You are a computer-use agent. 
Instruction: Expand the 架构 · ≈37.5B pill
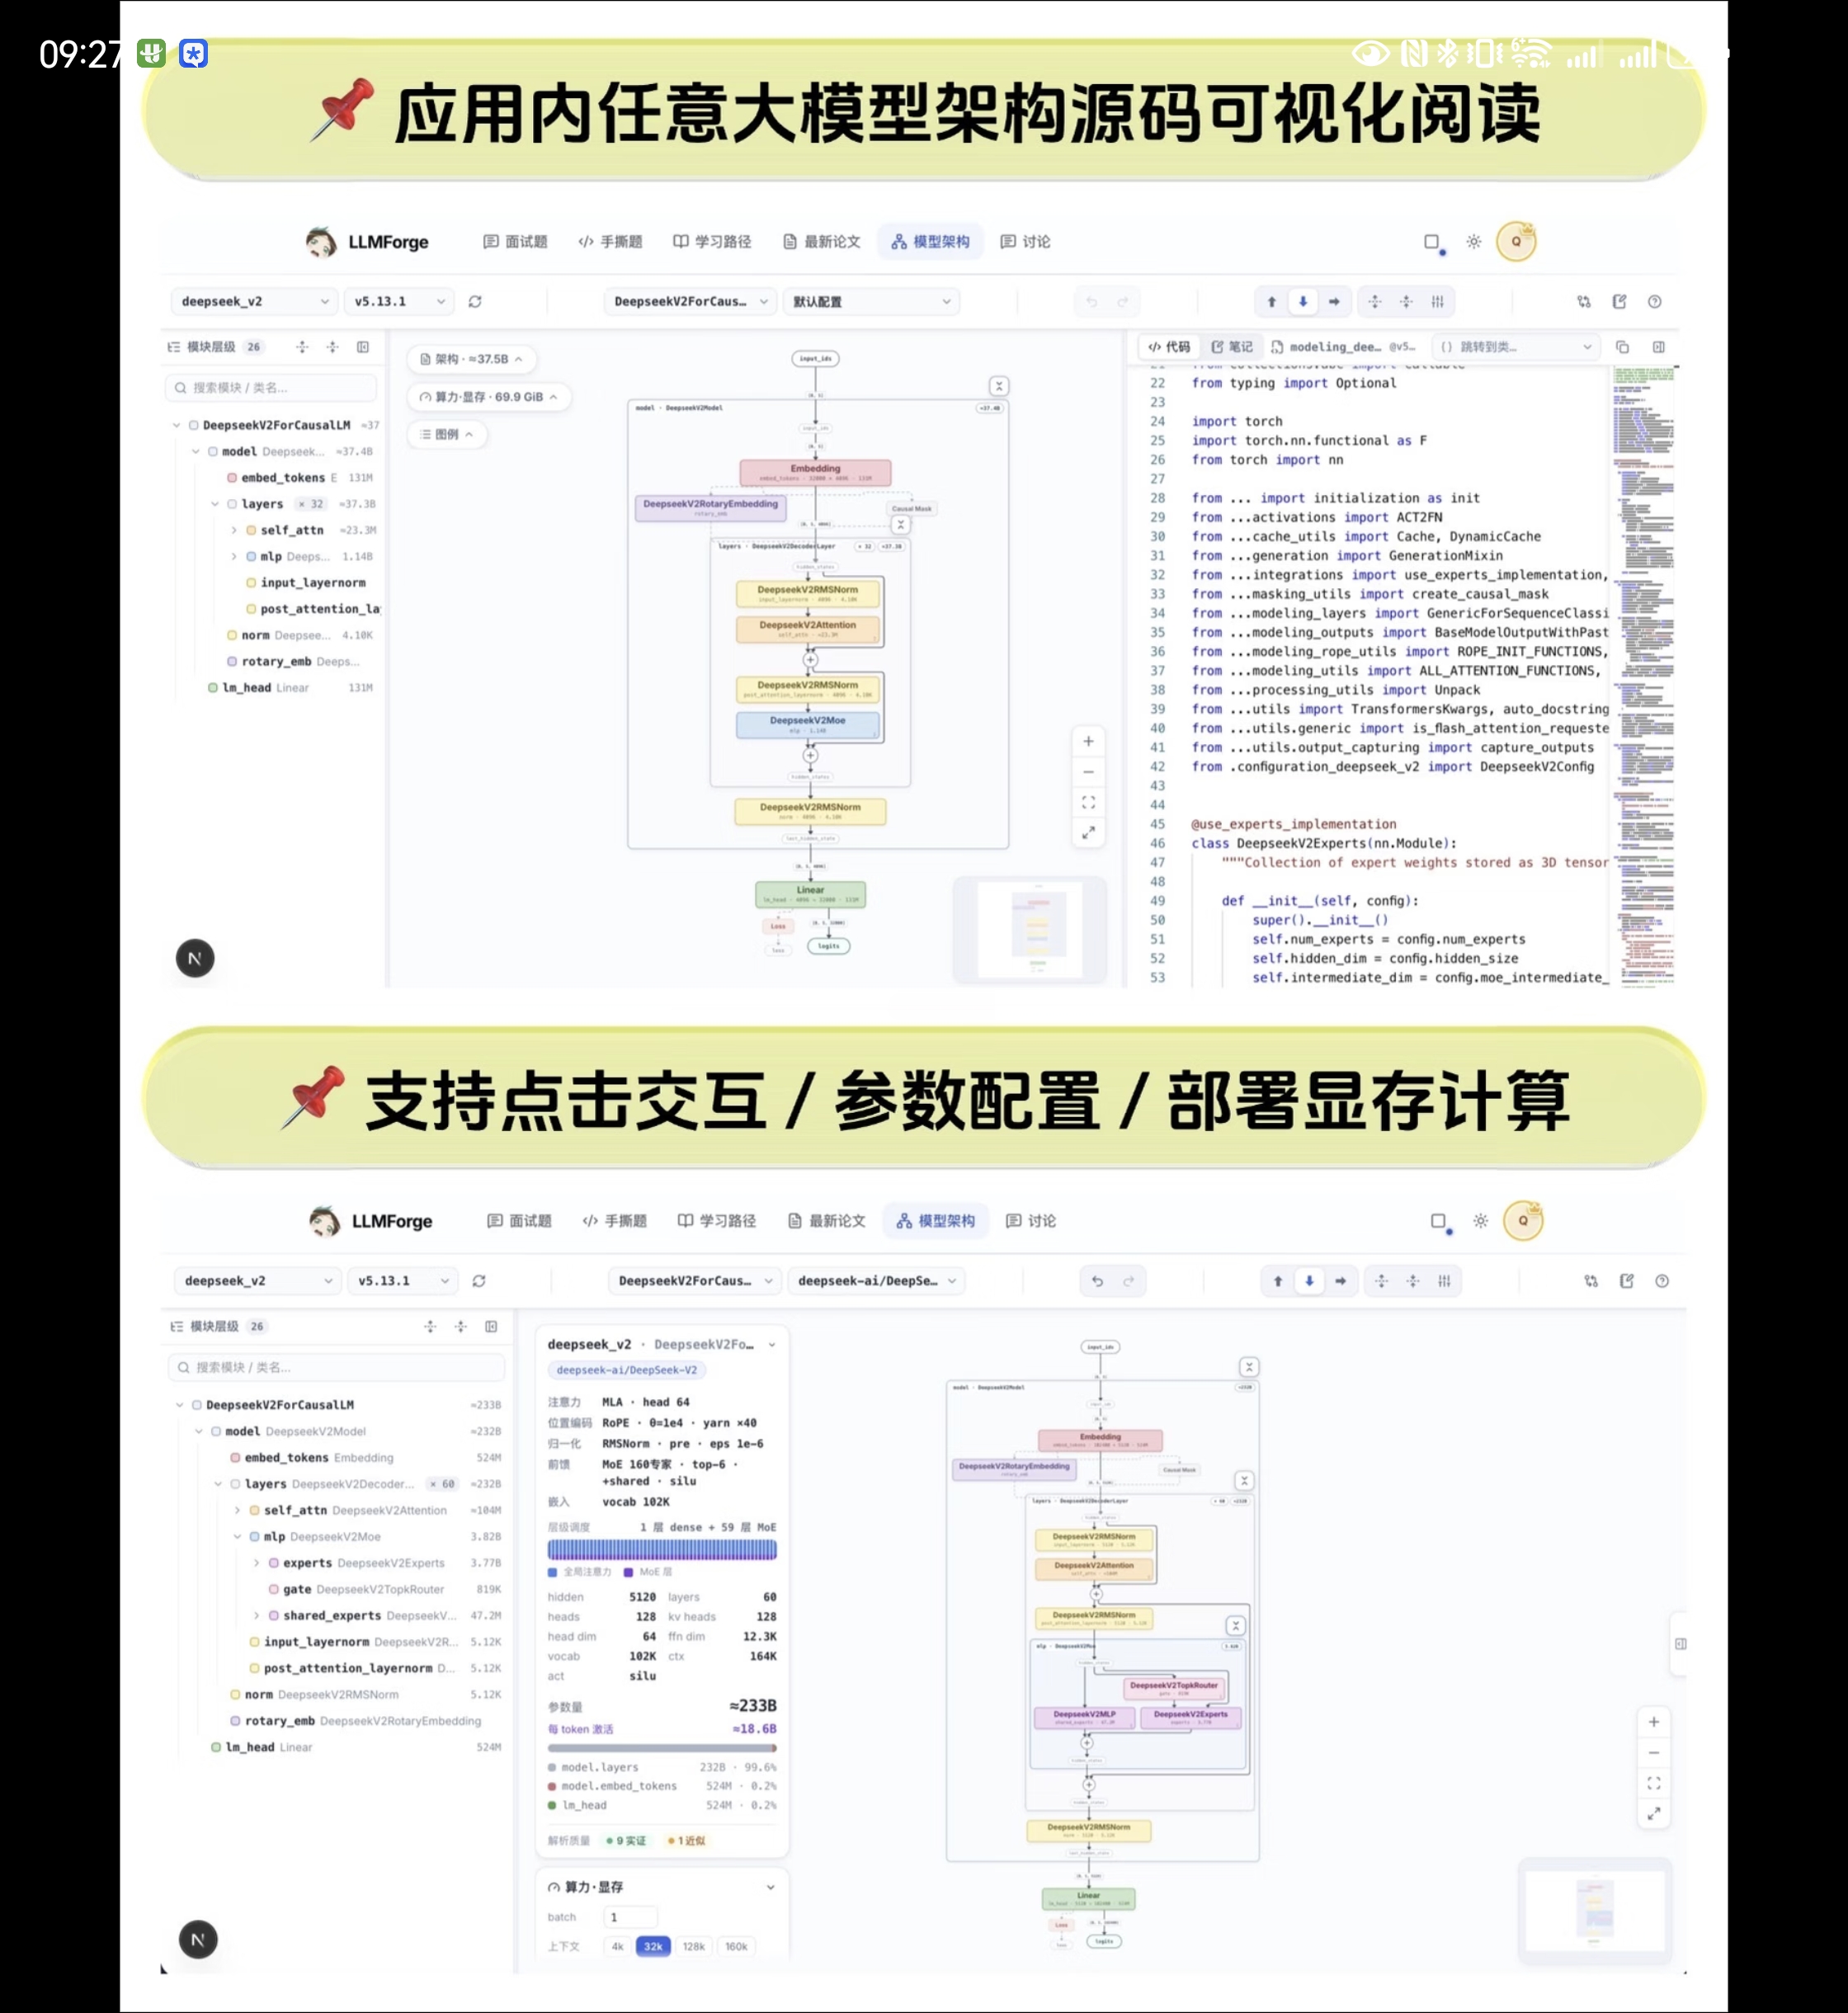[x=471, y=359]
